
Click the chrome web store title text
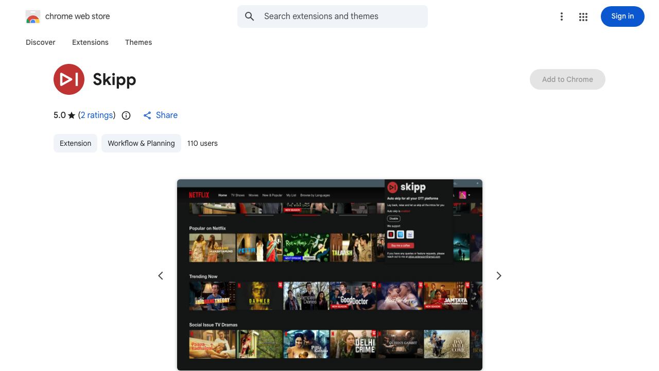coord(78,16)
